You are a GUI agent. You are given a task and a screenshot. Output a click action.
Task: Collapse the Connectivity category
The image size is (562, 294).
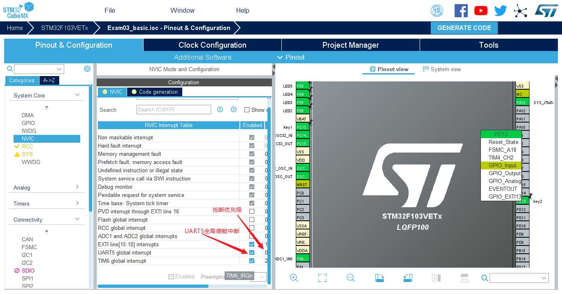point(77,219)
